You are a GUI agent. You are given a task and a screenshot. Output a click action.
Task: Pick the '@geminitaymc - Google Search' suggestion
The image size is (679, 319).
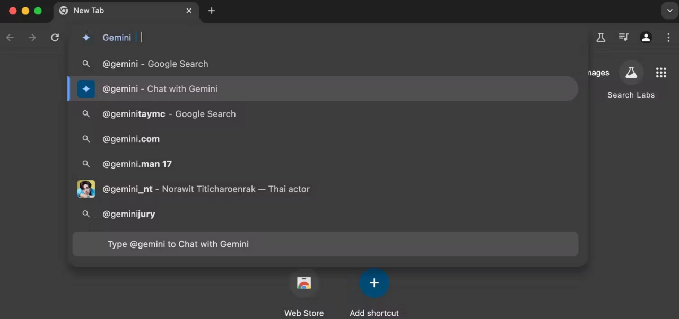pos(323,114)
